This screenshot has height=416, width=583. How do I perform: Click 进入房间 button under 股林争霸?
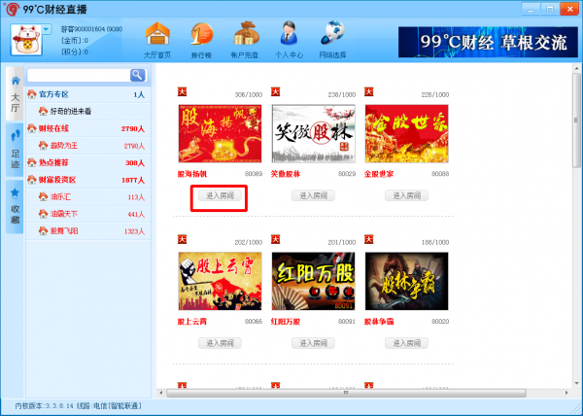[x=406, y=343]
